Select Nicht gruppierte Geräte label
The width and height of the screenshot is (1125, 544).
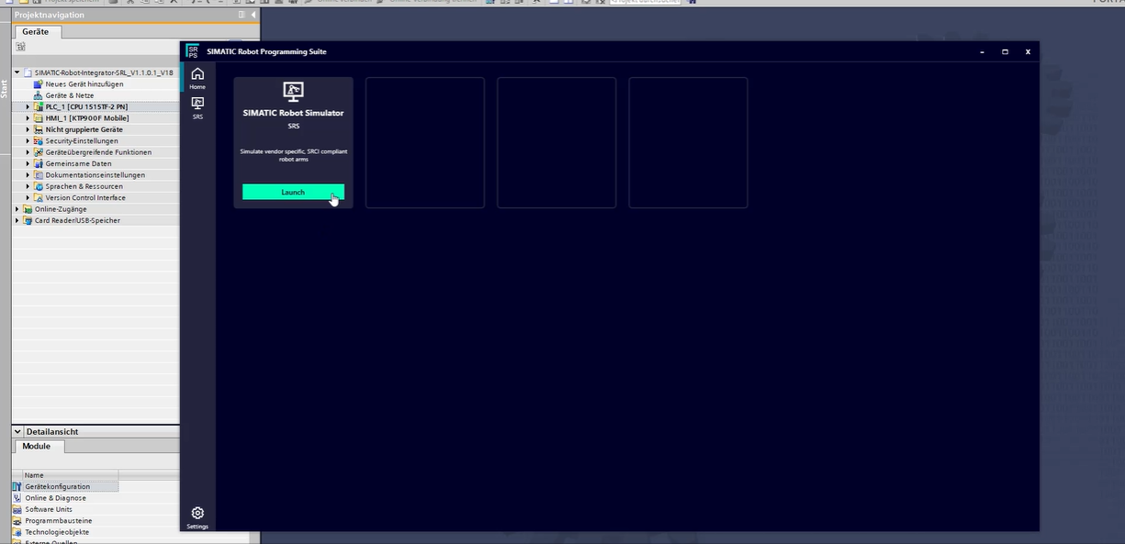coord(84,129)
